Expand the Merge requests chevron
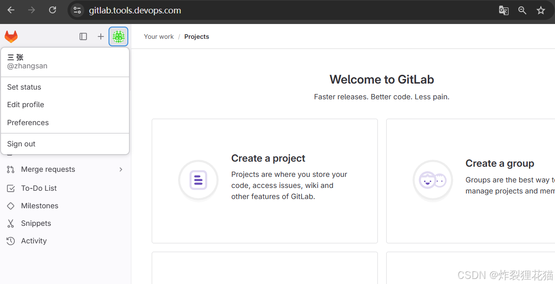This screenshot has height=284, width=555. [121, 169]
